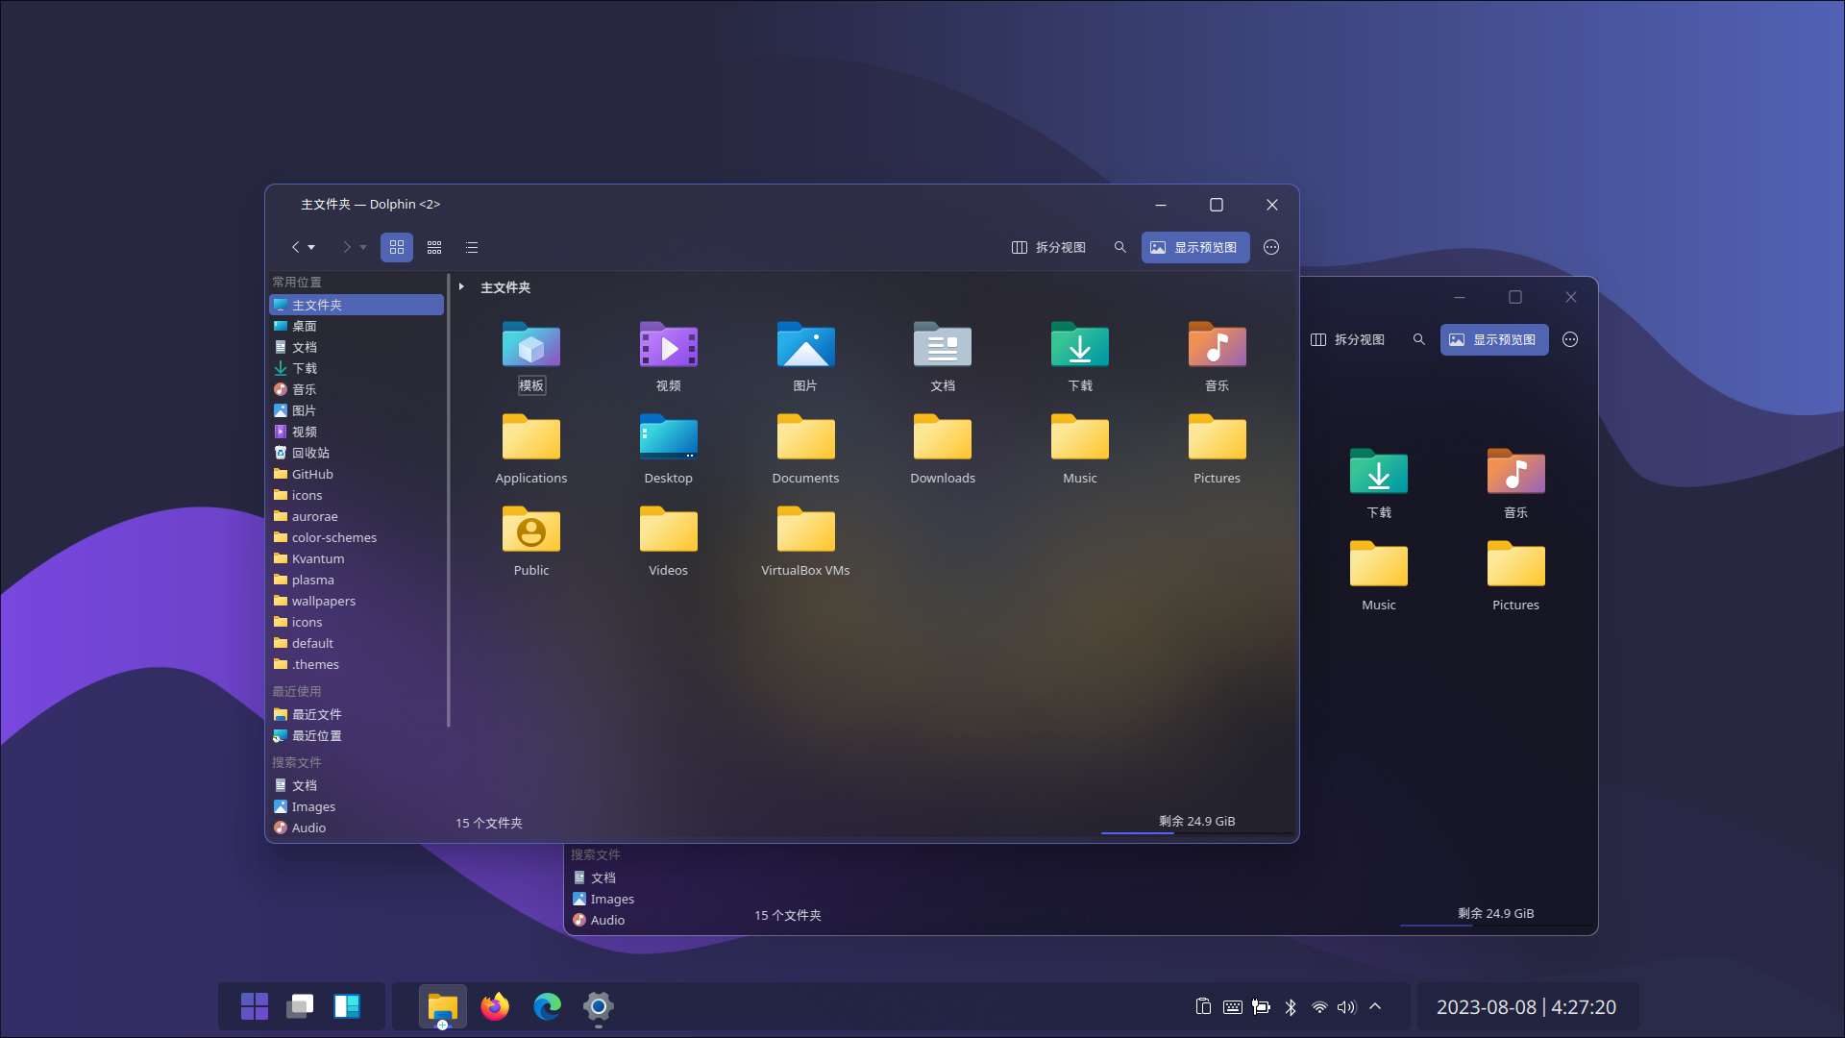The image size is (1845, 1038).
Task: Select the Applications folder
Action: coord(531,449)
